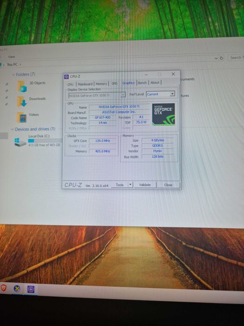Viewport: 244px width, 326px height.
Task: Open the SPD tab
Action: (115, 83)
